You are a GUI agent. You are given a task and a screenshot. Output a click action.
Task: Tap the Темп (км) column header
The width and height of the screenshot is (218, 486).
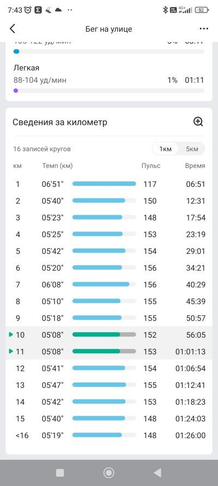57,166
